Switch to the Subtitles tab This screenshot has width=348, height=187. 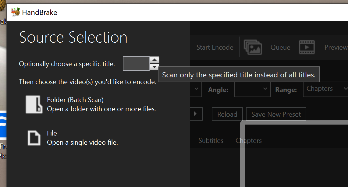pyautogui.click(x=211, y=140)
